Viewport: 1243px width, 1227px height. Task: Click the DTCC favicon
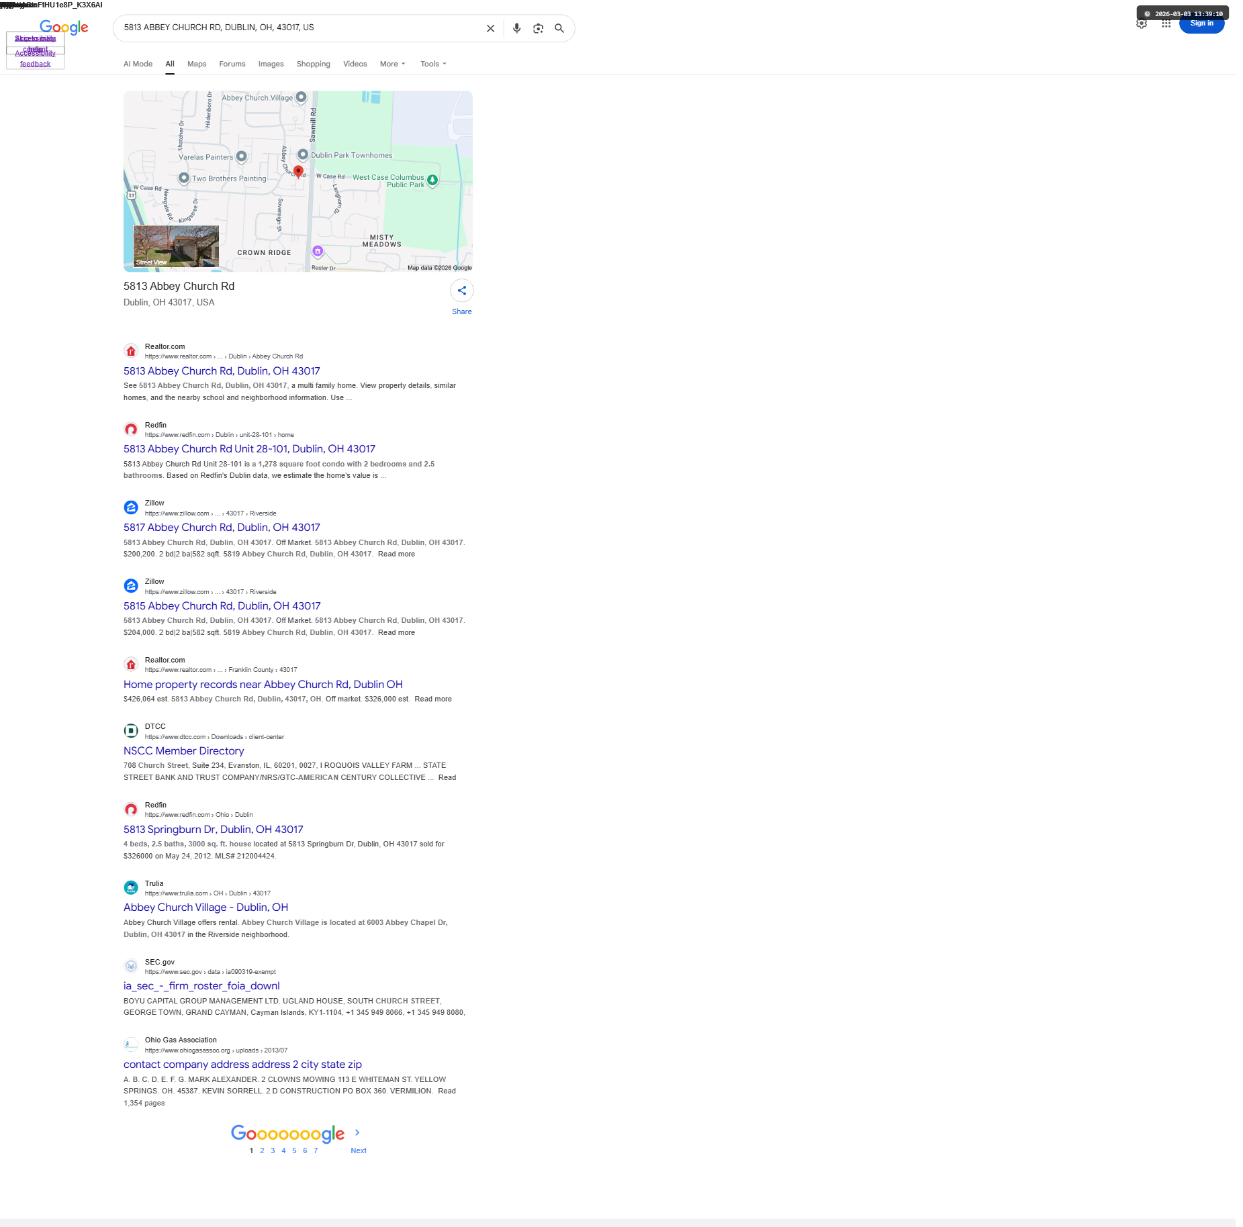point(131,731)
